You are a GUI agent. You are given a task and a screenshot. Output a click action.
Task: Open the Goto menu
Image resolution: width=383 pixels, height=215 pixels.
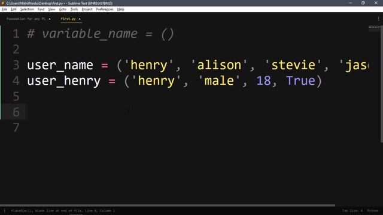[63, 10]
